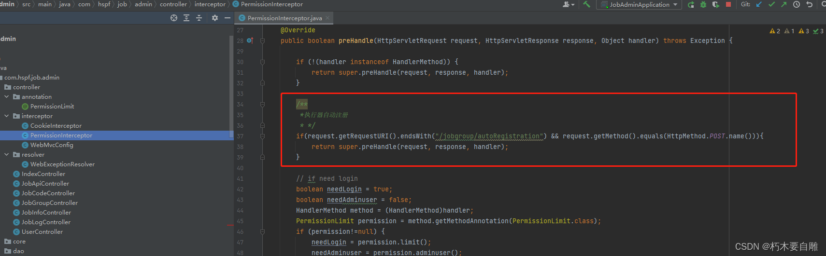Select the PermissionInterceptor.java editor tab
826x256 pixels.
(285, 18)
